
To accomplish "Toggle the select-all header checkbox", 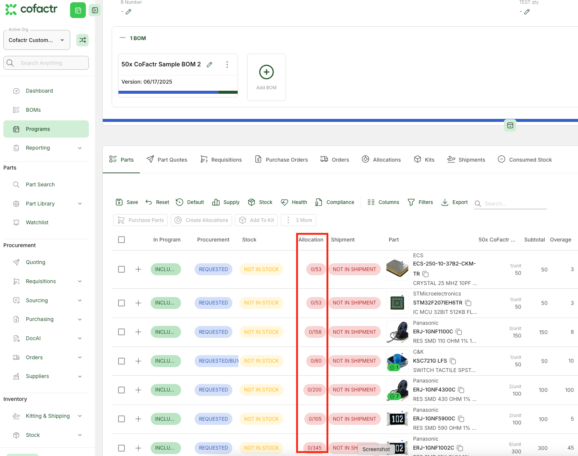I will (121, 240).
